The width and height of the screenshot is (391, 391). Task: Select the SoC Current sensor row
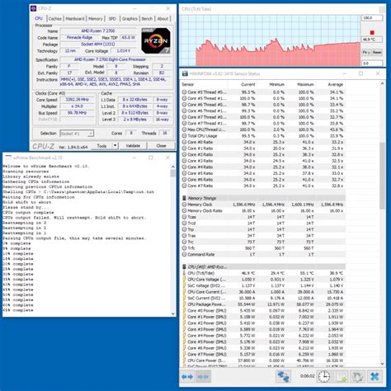tap(263, 298)
